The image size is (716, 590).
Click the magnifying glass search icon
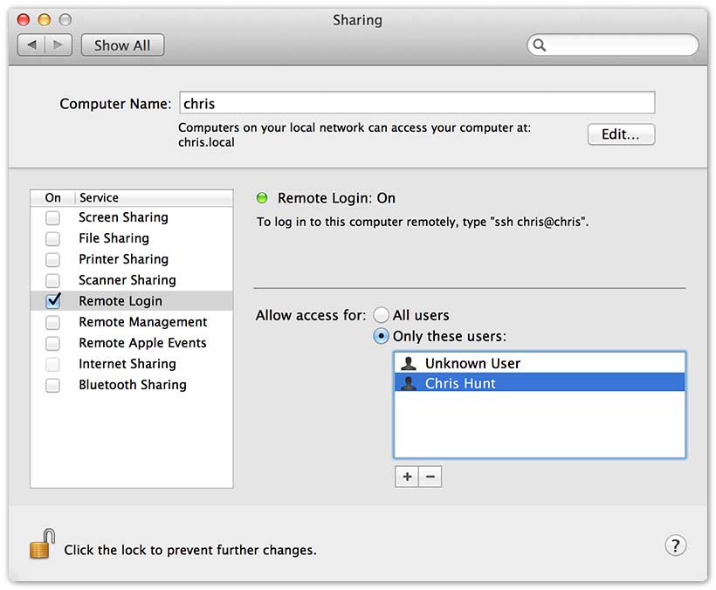[x=540, y=45]
